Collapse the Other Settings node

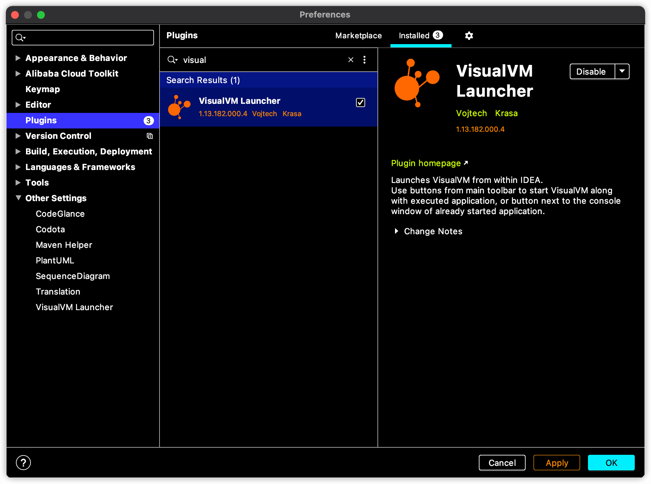click(x=18, y=198)
